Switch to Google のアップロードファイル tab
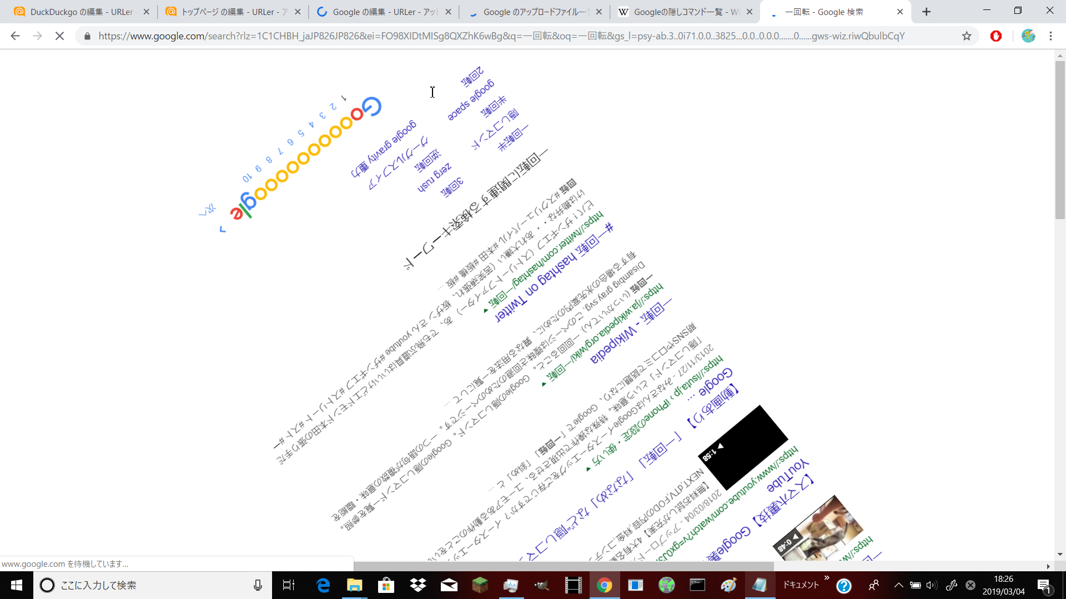Viewport: 1066px width, 599px height. pos(535,12)
